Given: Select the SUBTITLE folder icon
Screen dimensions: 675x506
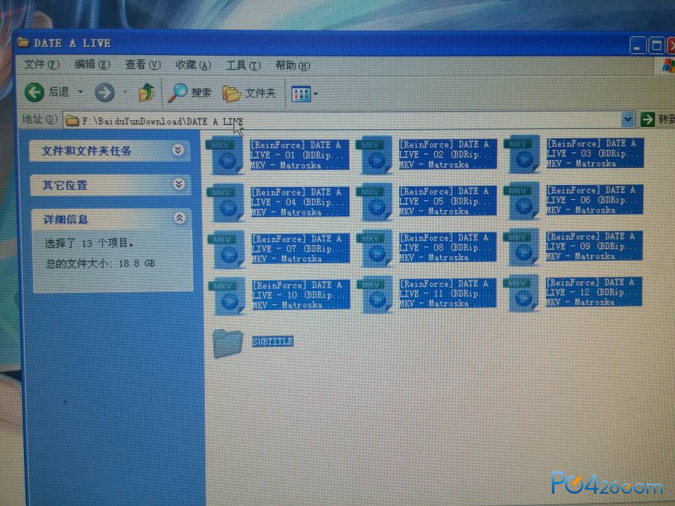Looking at the screenshot, I should coord(228,343).
